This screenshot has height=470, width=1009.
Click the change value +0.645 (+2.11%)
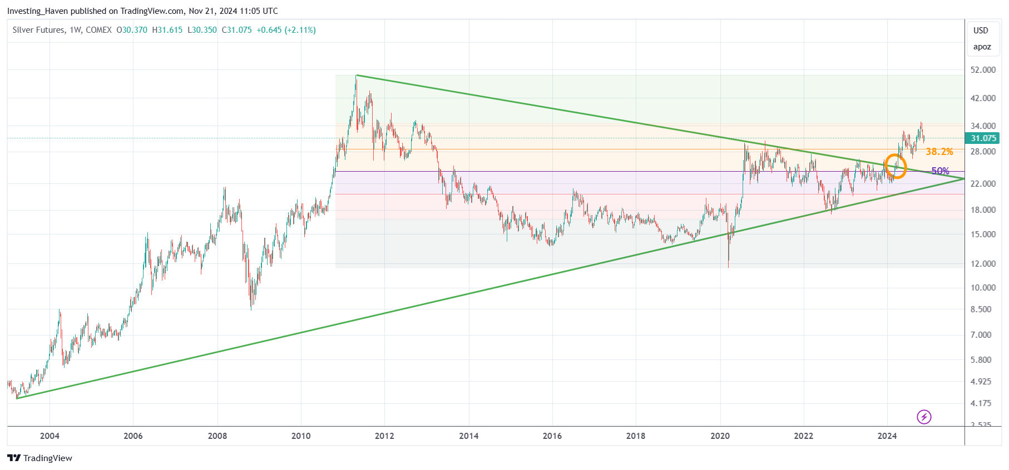(x=286, y=30)
